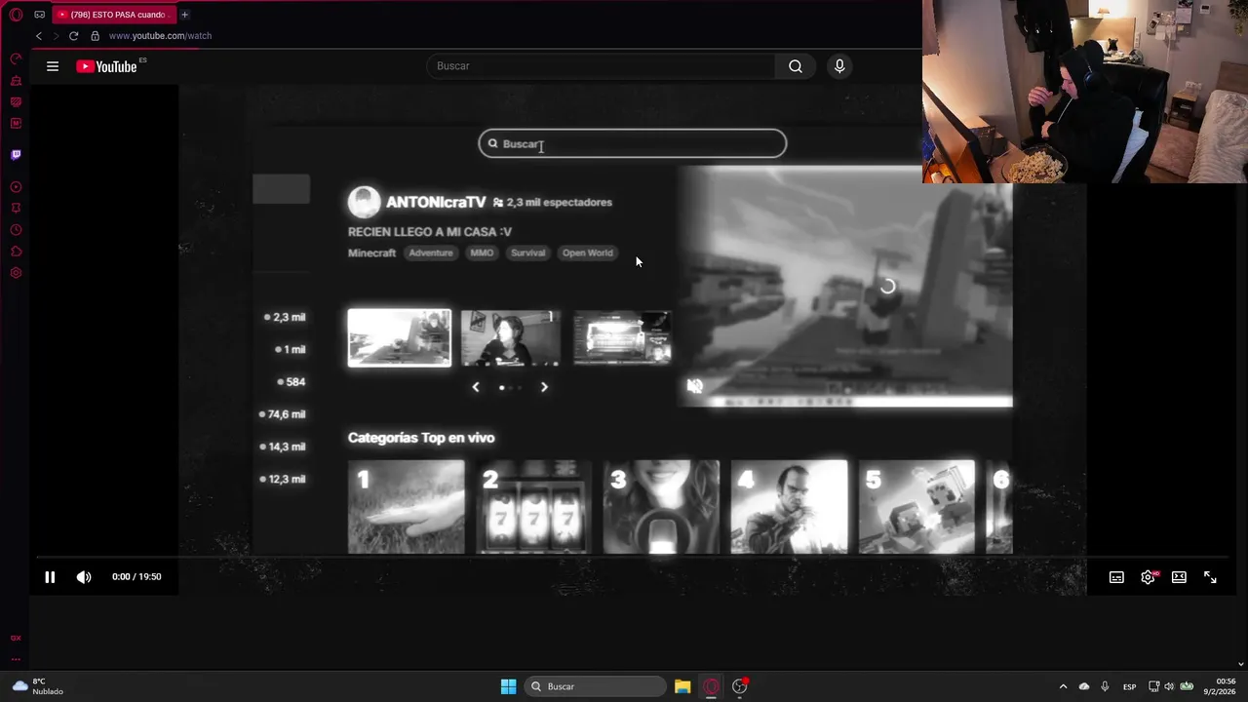Viewport: 1248px width, 702px height.
Task: Focus the YouTube Buscar search field
Action: 602,66
